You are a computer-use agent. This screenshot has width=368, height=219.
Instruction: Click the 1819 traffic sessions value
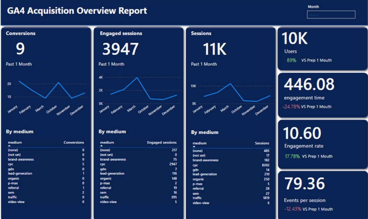click(x=266, y=198)
